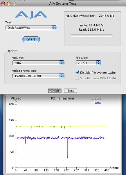The height and width of the screenshot is (175, 126).
Task: Click the 400 frame axis tick label
Action: pyautogui.click(x=107, y=170)
